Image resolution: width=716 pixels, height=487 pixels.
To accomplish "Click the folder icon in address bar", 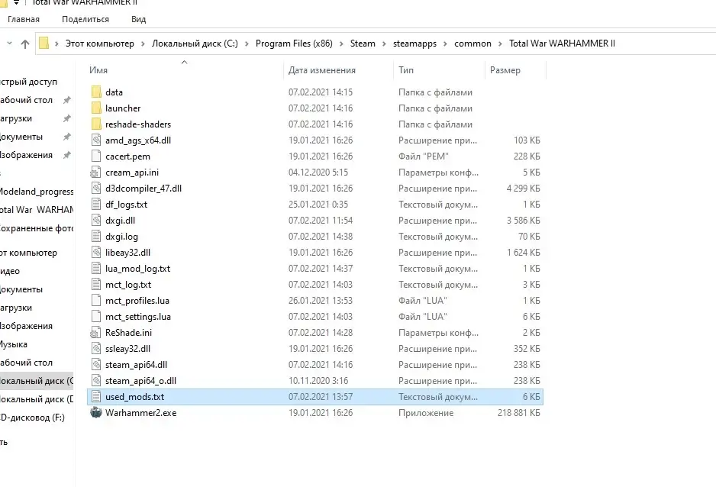I will (x=44, y=44).
